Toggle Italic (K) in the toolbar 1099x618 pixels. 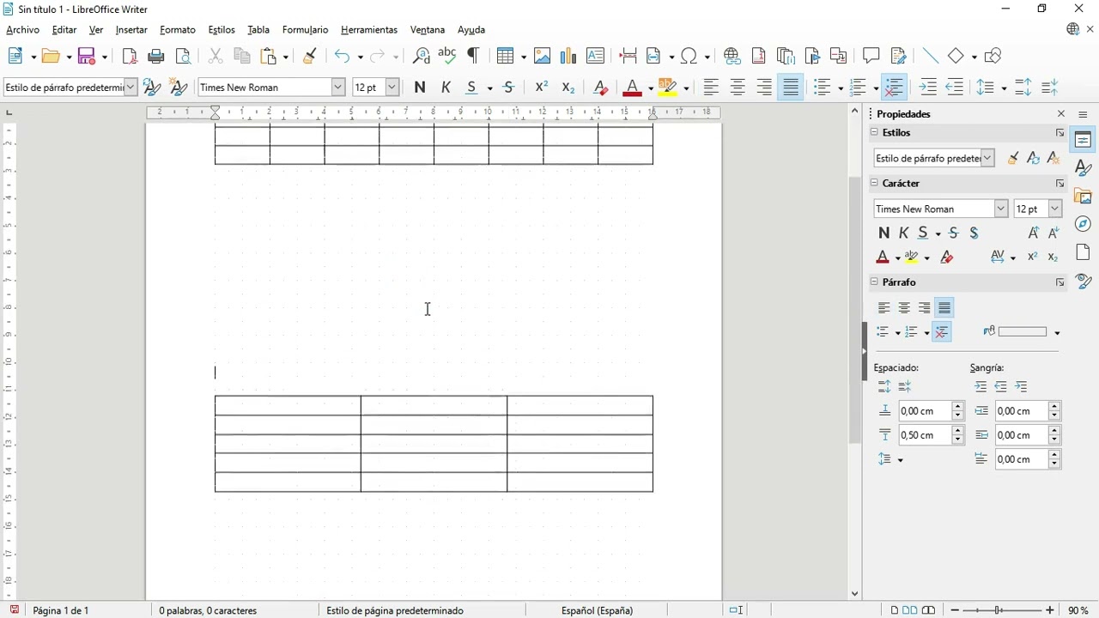446,87
